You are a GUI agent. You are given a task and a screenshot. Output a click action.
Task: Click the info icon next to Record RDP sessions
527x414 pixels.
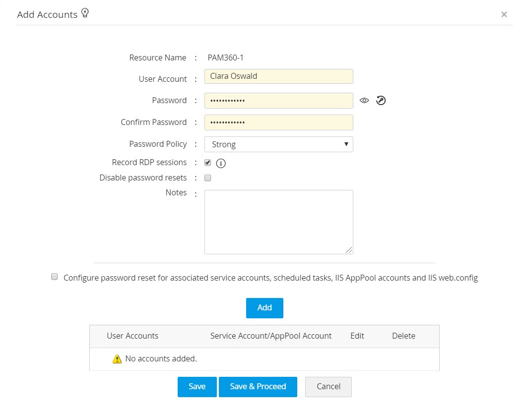(x=221, y=163)
